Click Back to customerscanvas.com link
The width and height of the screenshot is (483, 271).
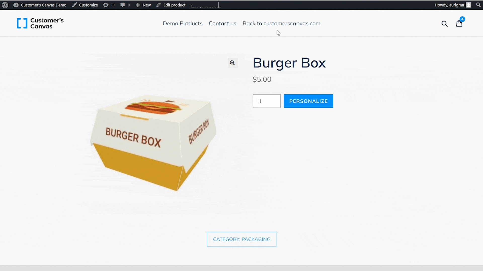click(281, 23)
